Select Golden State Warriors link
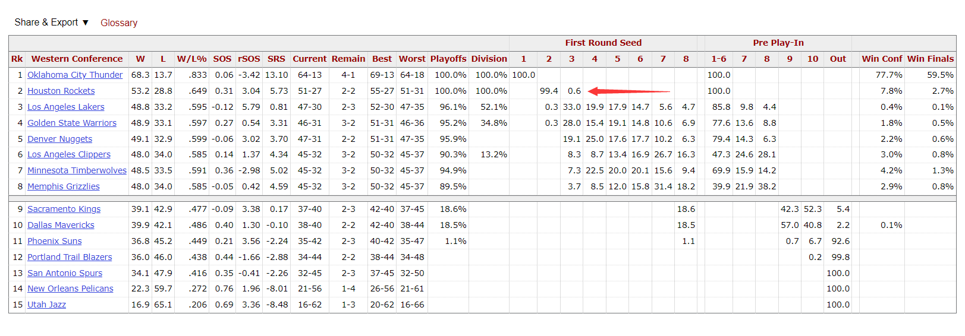 click(72, 123)
